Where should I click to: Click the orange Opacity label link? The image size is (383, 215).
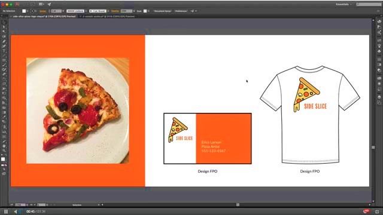(x=115, y=11)
